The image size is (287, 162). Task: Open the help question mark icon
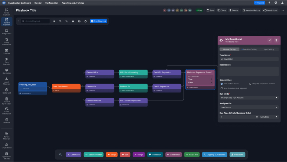(269, 3)
